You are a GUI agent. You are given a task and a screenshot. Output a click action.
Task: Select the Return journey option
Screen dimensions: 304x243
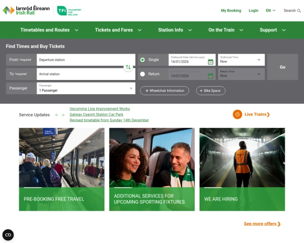(142, 74)
